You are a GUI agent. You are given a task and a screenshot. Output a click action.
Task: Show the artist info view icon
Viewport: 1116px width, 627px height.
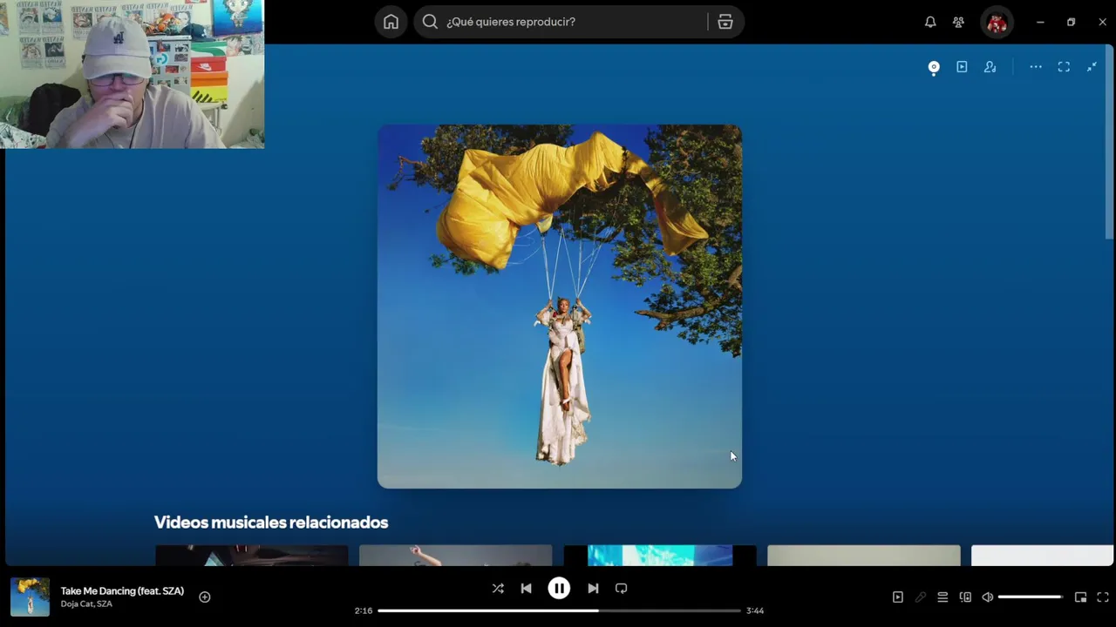click(990, 67)
